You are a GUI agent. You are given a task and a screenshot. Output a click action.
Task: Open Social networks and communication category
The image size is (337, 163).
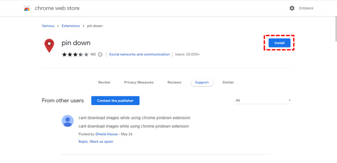[139, 54]
